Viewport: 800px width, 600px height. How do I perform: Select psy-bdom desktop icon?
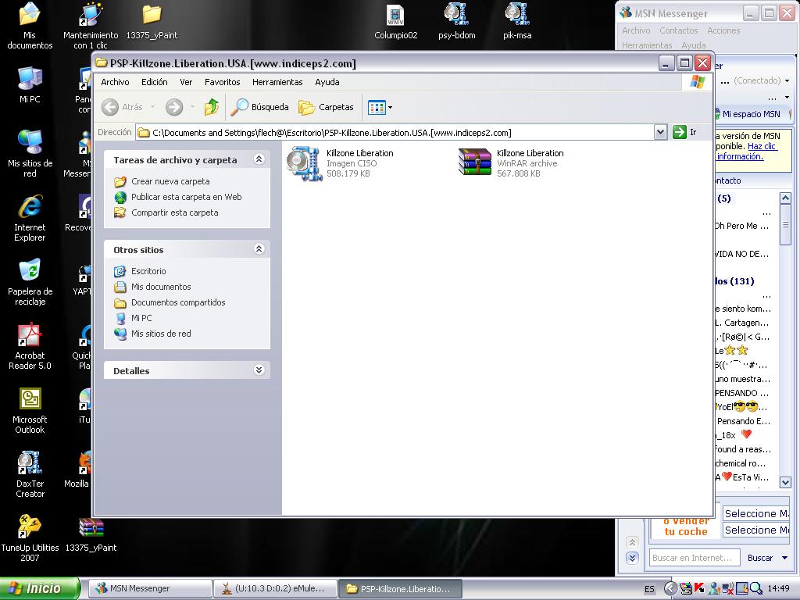[x=456, y=21]
